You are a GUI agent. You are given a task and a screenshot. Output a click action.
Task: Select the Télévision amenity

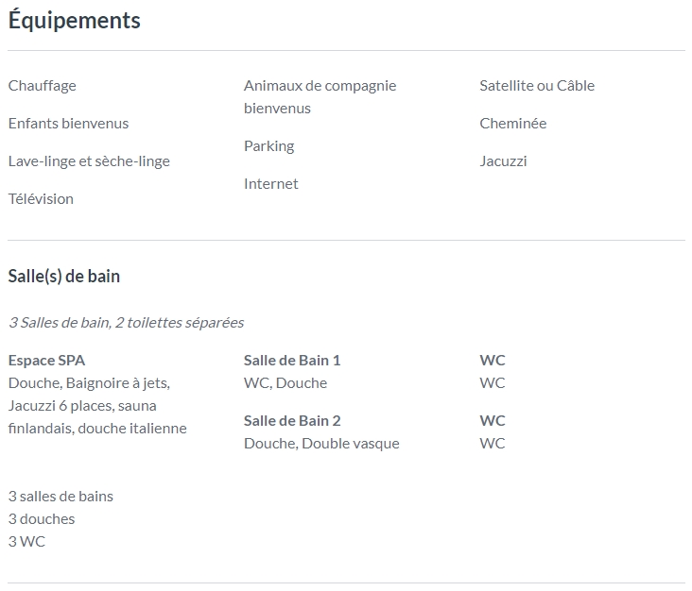41,199
